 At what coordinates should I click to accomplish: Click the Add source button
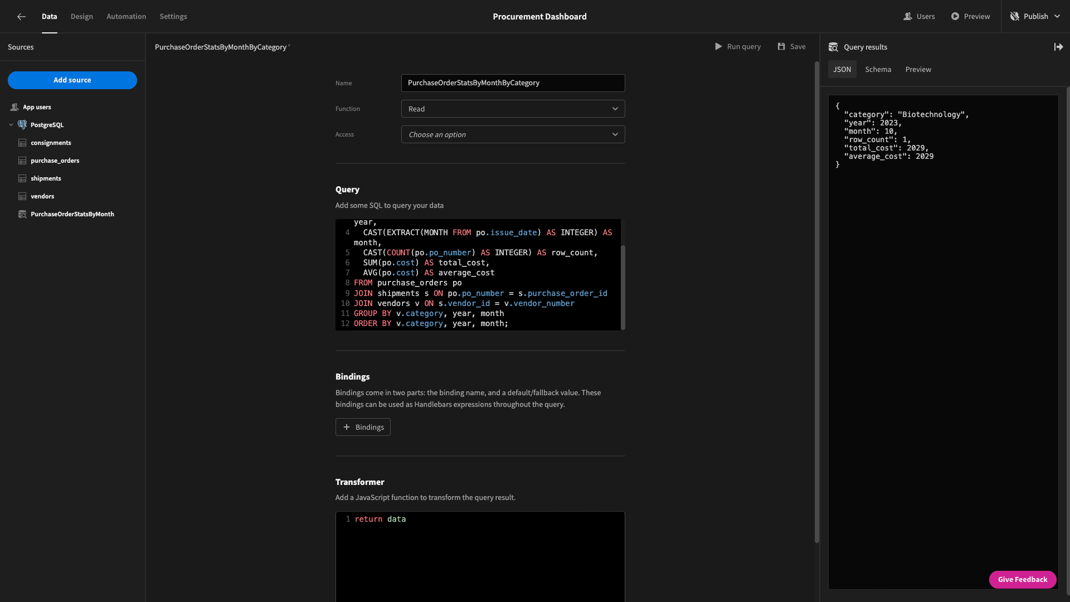click(x=72, y=80)
